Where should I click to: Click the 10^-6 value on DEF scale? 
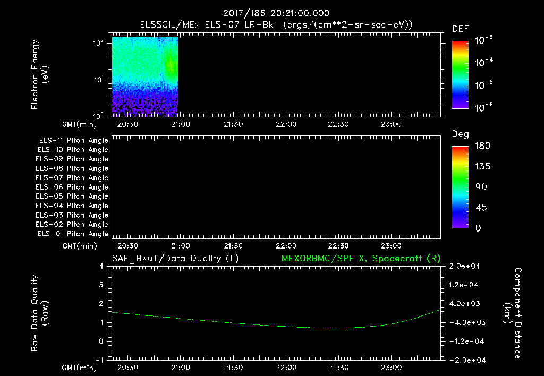pyautogui.click(x=483, y=107)
